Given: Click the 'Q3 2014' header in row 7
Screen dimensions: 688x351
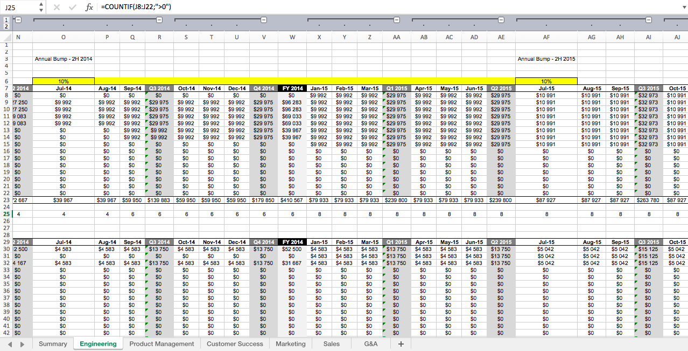Looking at the screenshot, I should pyautogui.click(x=159, y=88).
